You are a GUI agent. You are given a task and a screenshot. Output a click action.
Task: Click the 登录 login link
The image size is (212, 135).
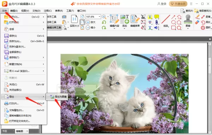[x=162, y=4]
